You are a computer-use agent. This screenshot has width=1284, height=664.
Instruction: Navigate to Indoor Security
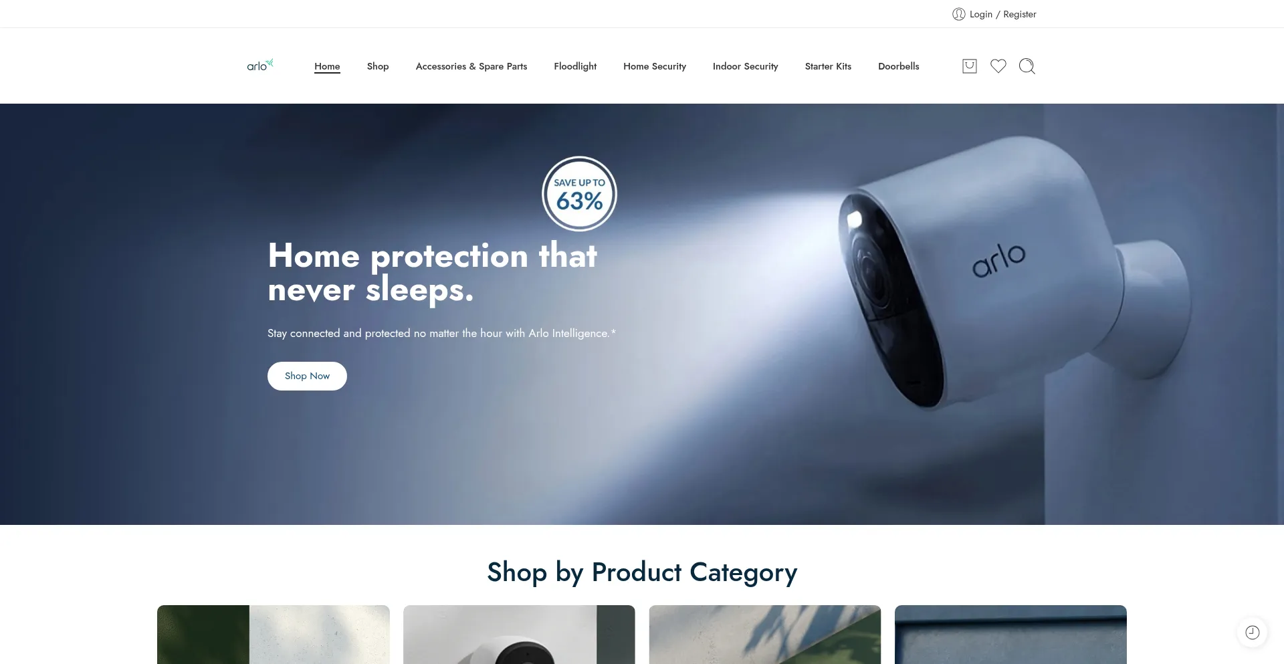(746, 66)
